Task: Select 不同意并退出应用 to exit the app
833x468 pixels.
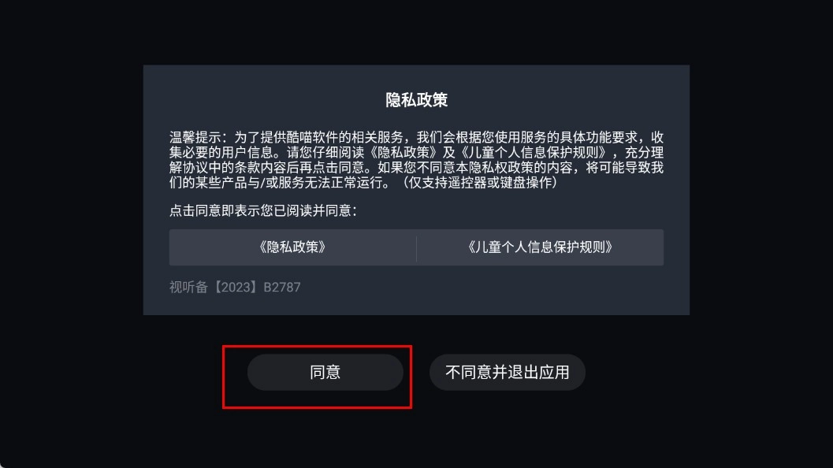Action: pos(507,373)
